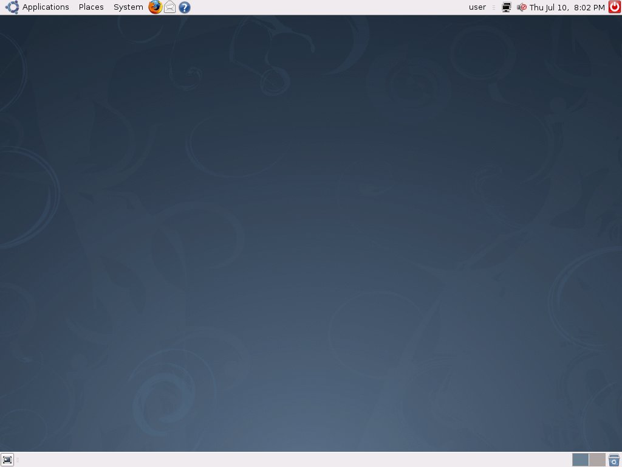The image size is (622, 467).
Task: Open the mail client launcher
Action: [170, 7]
